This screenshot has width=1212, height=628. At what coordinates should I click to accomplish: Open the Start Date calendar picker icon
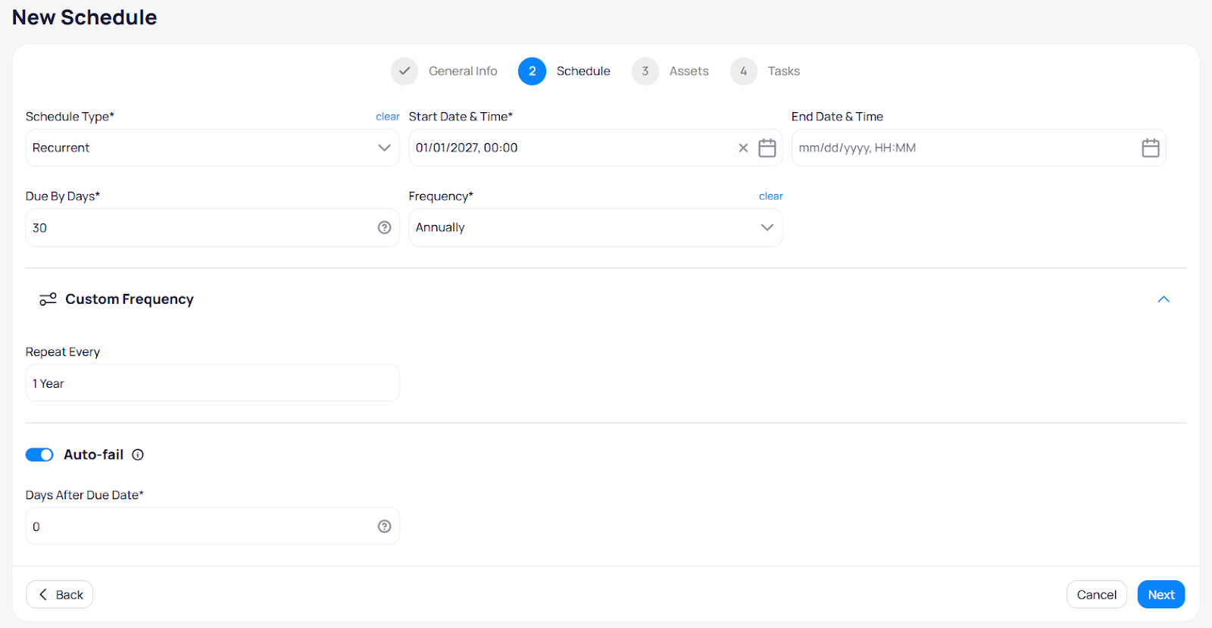pyautogui.click(x=767, y=148)
